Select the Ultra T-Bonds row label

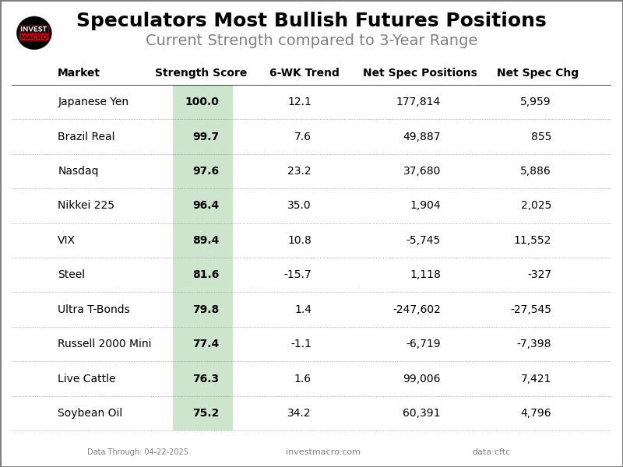tap(93, 310)
